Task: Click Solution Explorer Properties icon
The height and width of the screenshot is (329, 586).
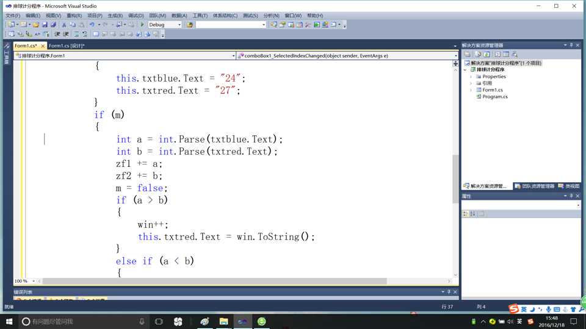Action: click(467, 54)
